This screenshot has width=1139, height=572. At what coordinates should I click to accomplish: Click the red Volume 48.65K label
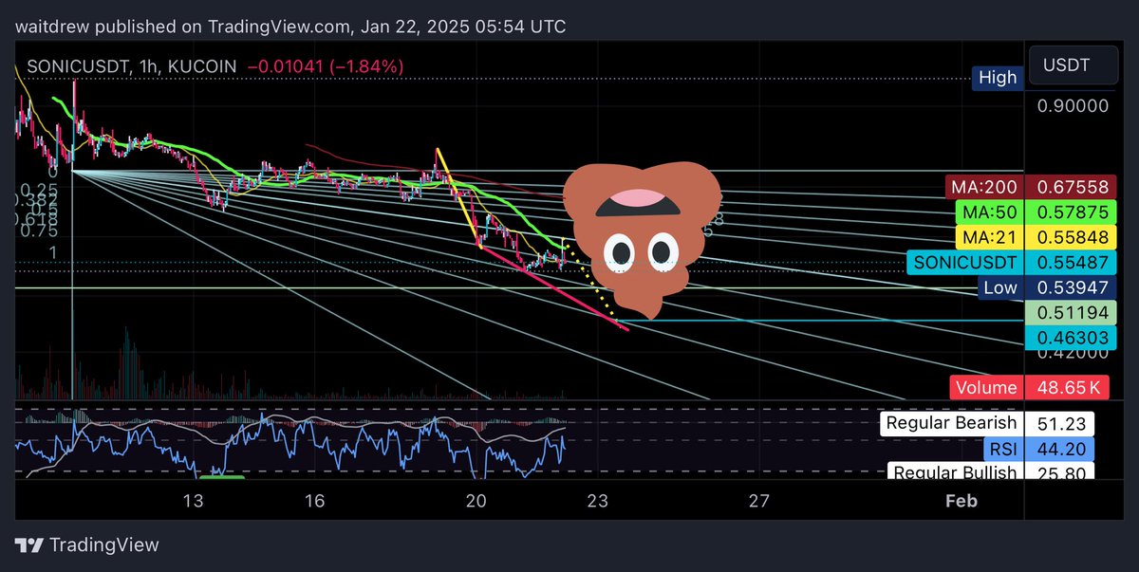1028,387
